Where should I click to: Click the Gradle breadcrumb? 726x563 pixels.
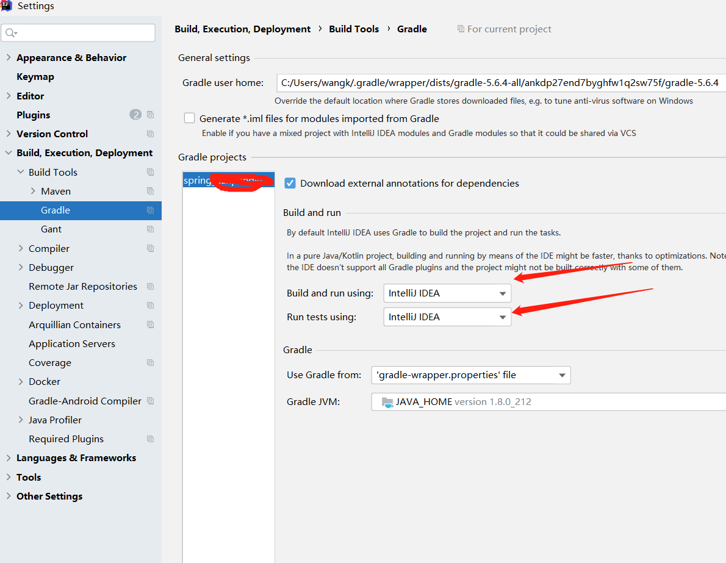pyautogui.click(x=412, y=29)
